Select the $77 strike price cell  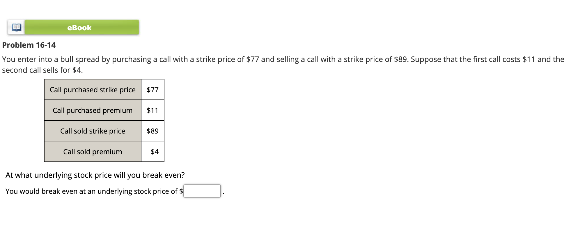152,90
